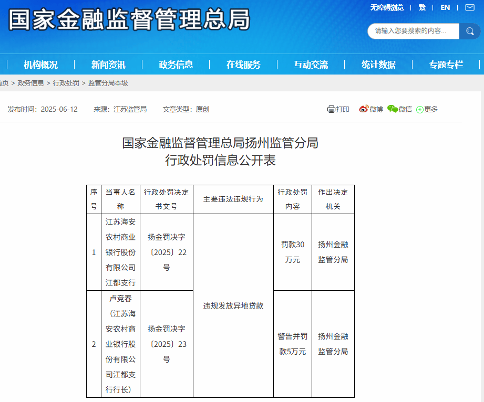
Task: Open 专题专栏 menu
Action: pos(446,65)
